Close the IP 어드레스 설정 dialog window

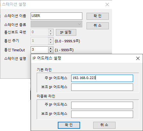138,58
